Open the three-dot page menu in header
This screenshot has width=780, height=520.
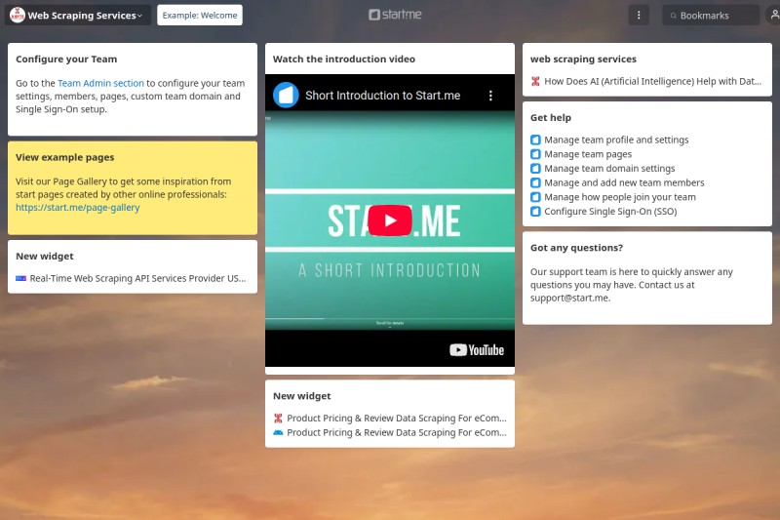coord(639,15)
